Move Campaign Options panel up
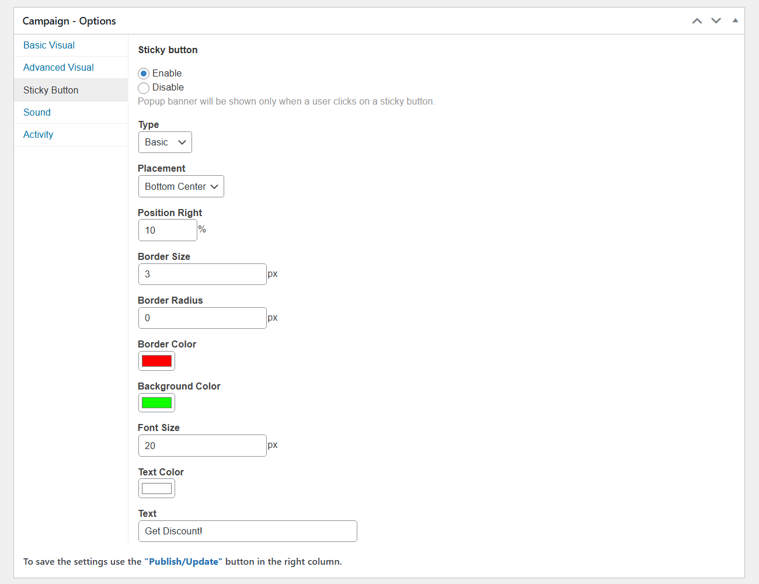Image resolution: width=759 pixels, height=584 pixels. coord(697,21)
